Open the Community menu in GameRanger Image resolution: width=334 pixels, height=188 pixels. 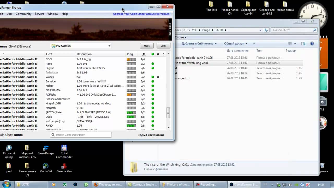click(x=23, y=14)
